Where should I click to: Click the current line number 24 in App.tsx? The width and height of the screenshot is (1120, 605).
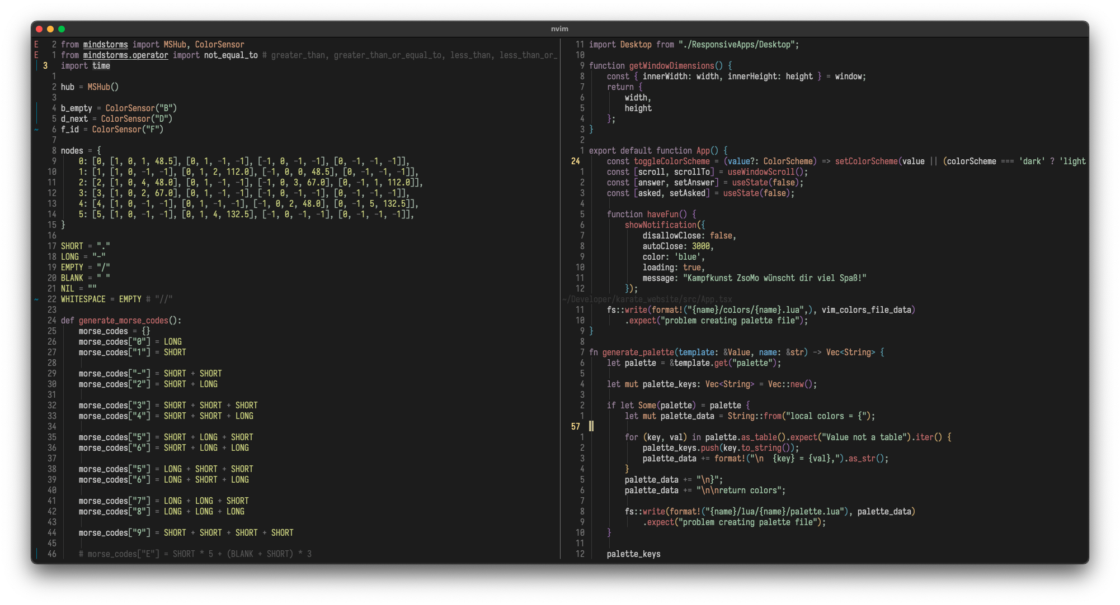click(576, 161)
